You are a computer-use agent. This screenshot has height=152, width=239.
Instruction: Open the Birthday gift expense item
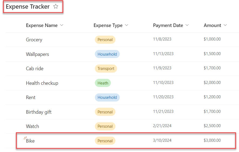click(x=39, y=112)
